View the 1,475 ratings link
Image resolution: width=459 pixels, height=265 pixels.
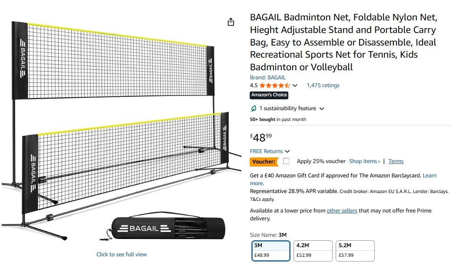click(323, 85)
